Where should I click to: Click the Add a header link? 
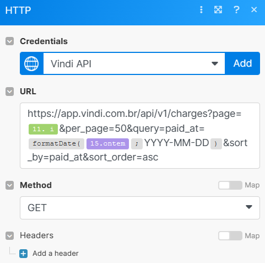click(56, 254)
